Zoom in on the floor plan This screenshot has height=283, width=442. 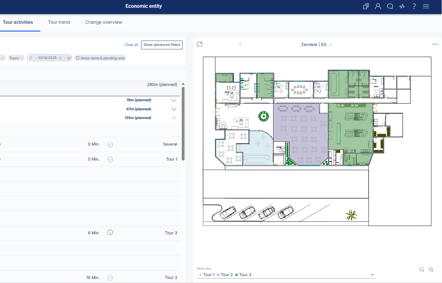click(x=431, y=270)
